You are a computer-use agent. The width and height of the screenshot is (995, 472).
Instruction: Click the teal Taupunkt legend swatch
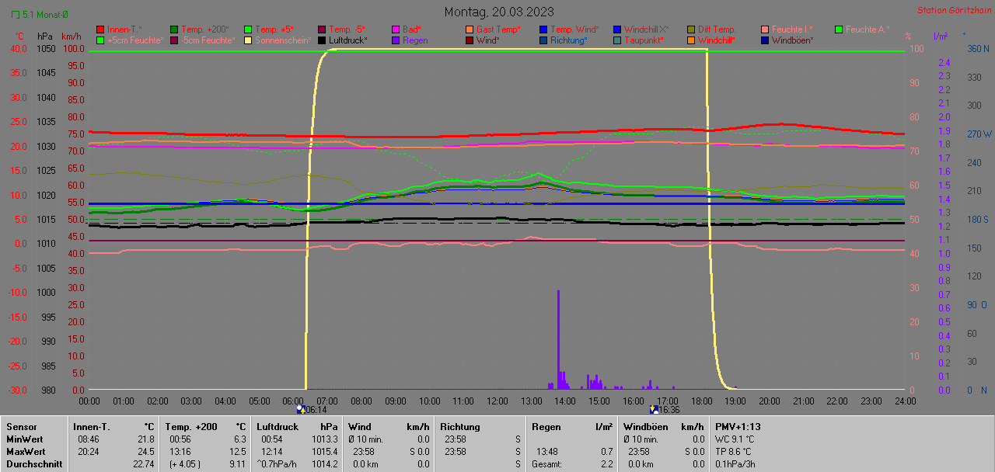617,40
